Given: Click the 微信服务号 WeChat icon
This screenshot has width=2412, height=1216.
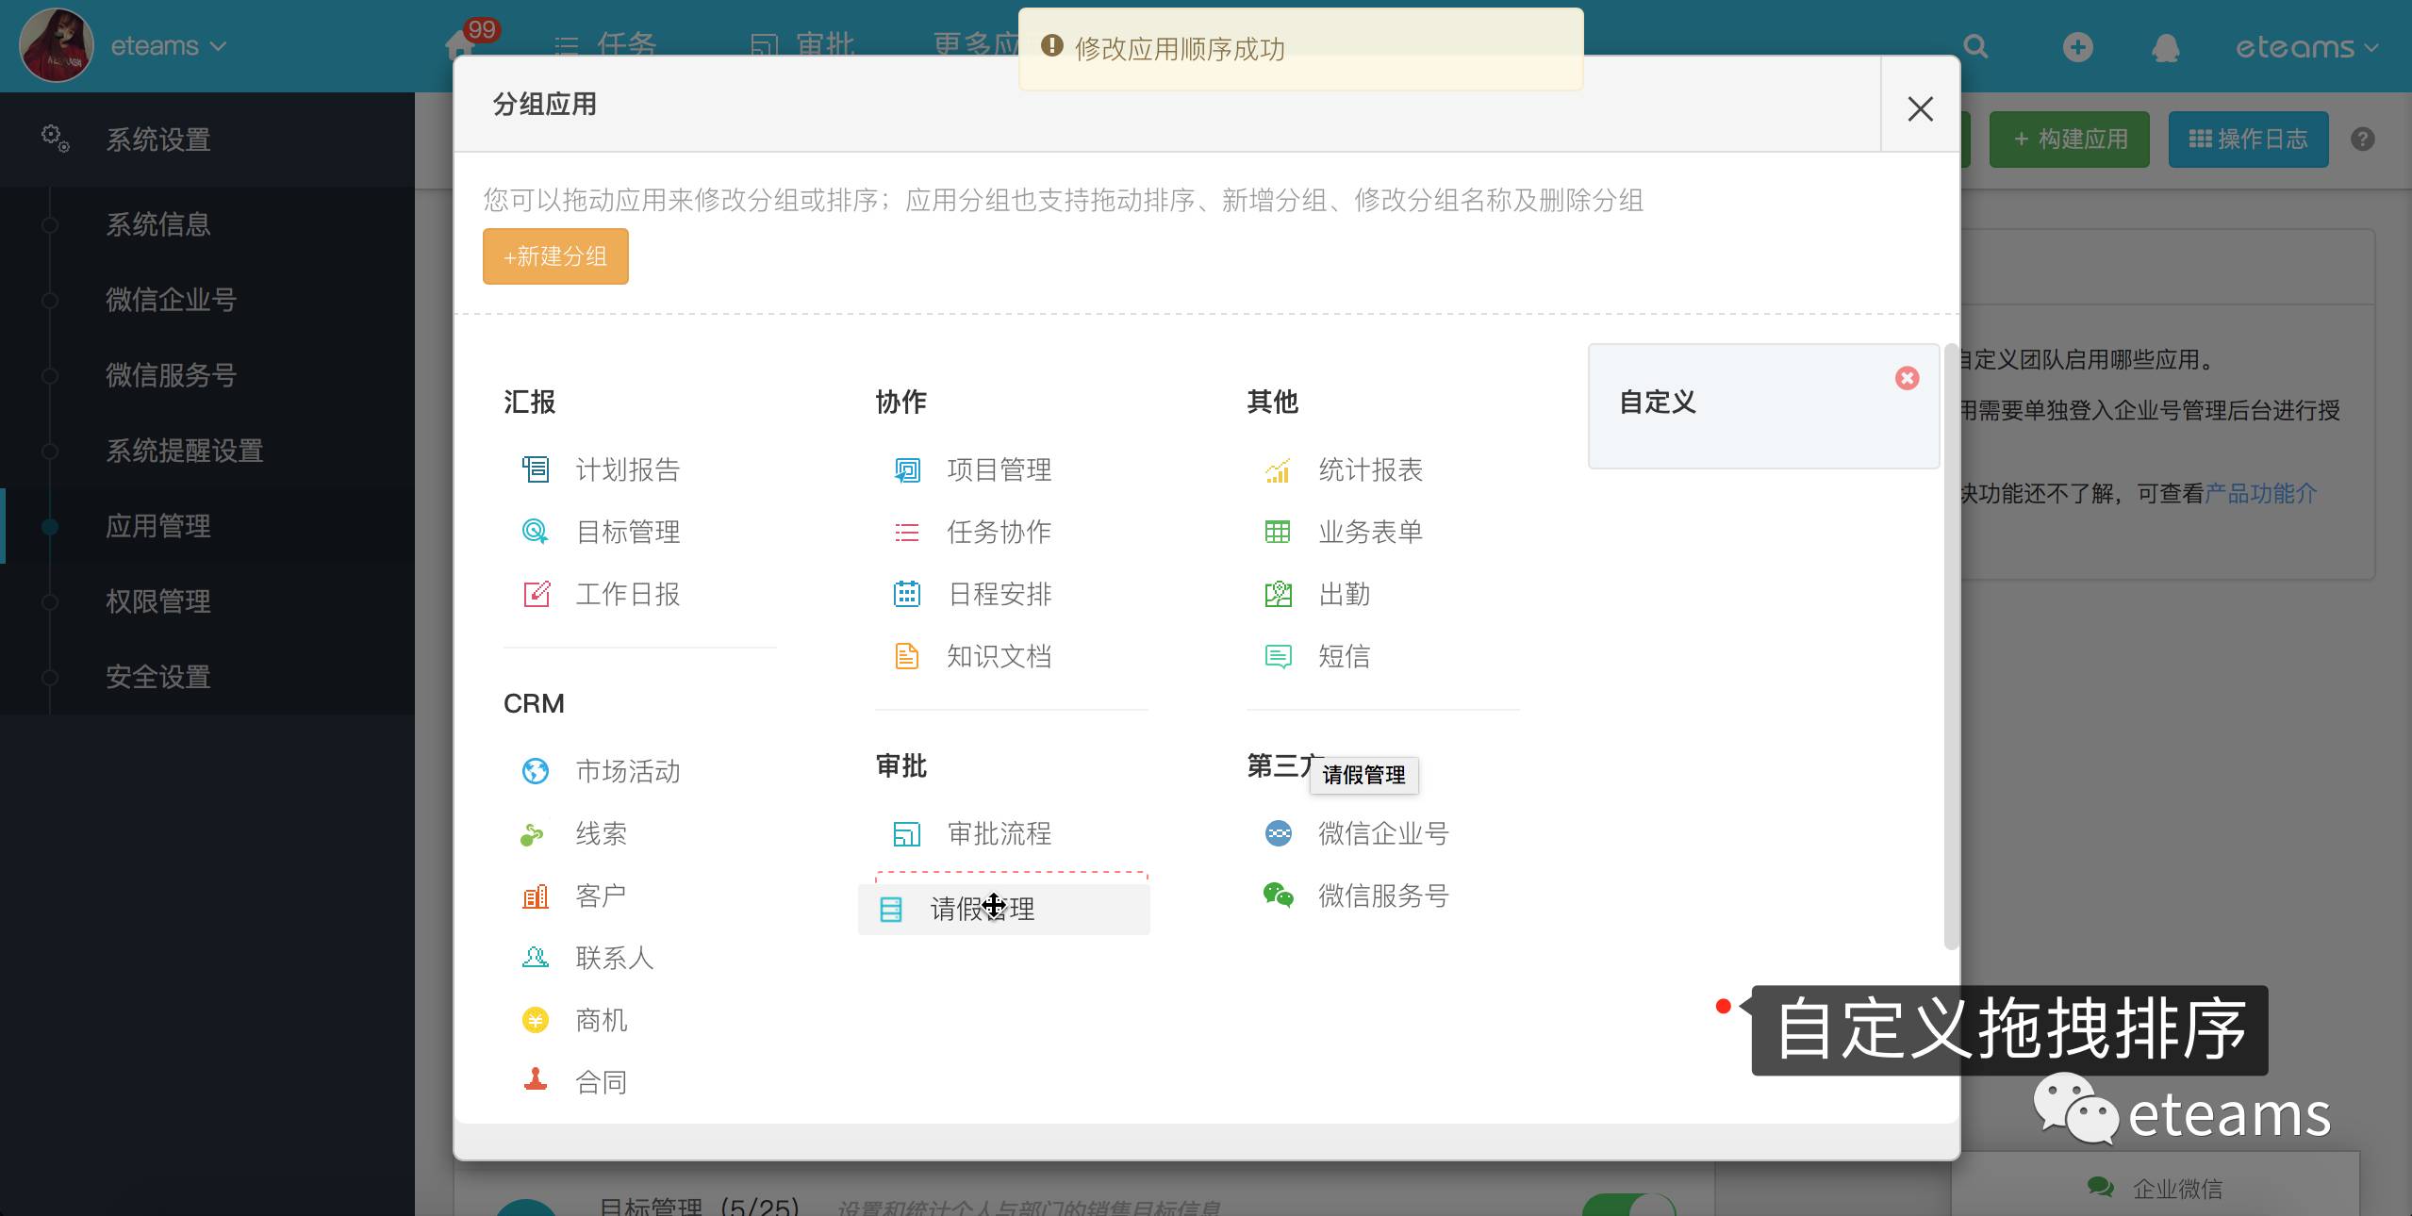Looking at the screenshot, I should tap(1278, 896).
